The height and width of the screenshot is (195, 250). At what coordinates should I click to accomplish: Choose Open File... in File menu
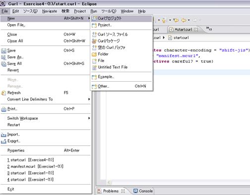tap(46, 25)
